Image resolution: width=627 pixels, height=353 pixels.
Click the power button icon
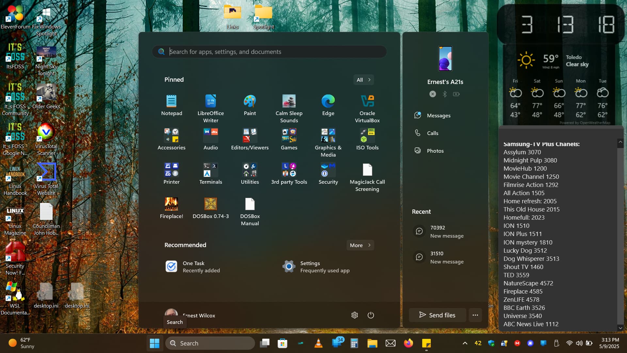click(x=371, y=315)
